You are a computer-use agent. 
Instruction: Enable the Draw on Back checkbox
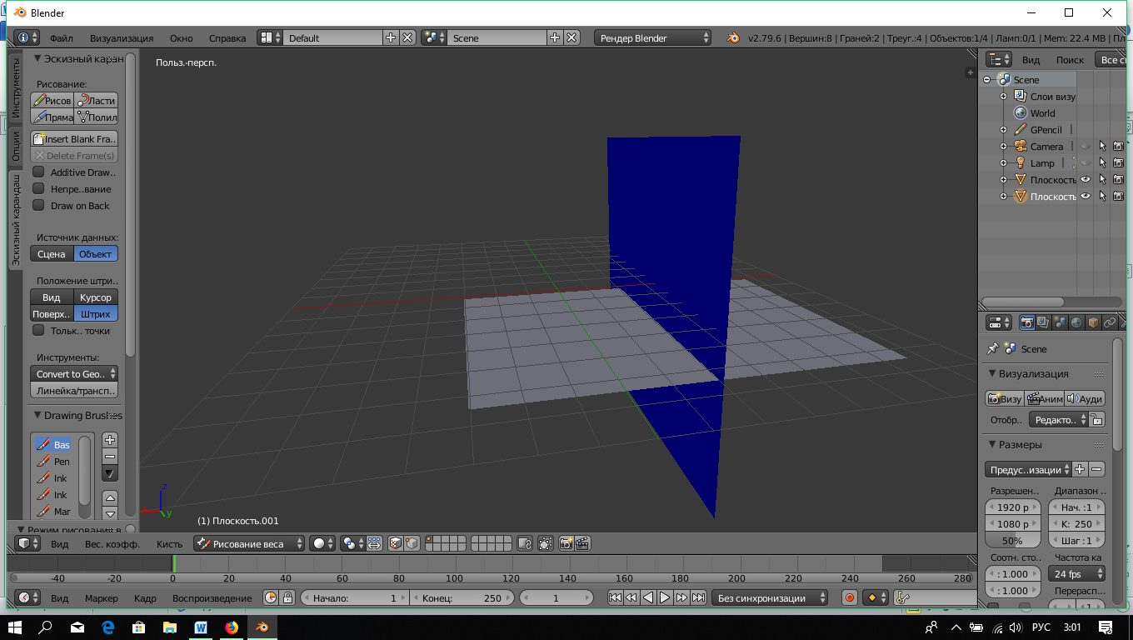(x=38, y=206)
